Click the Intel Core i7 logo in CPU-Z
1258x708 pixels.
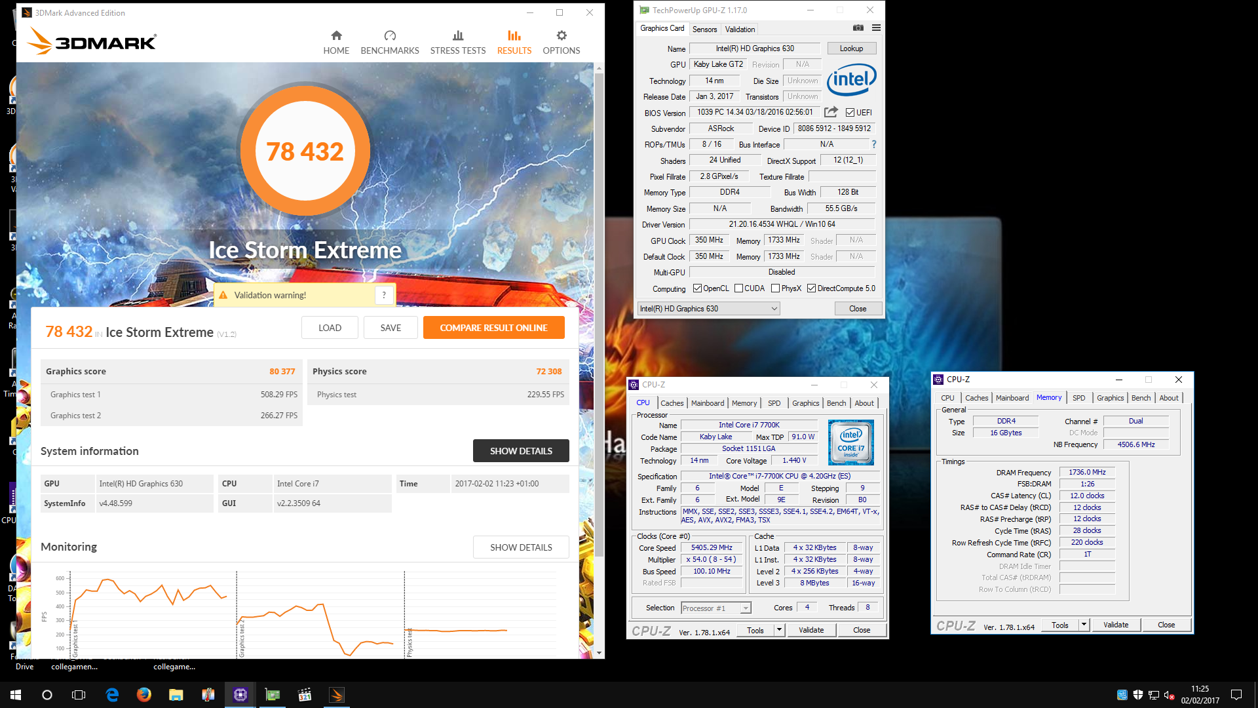point(850,442)
